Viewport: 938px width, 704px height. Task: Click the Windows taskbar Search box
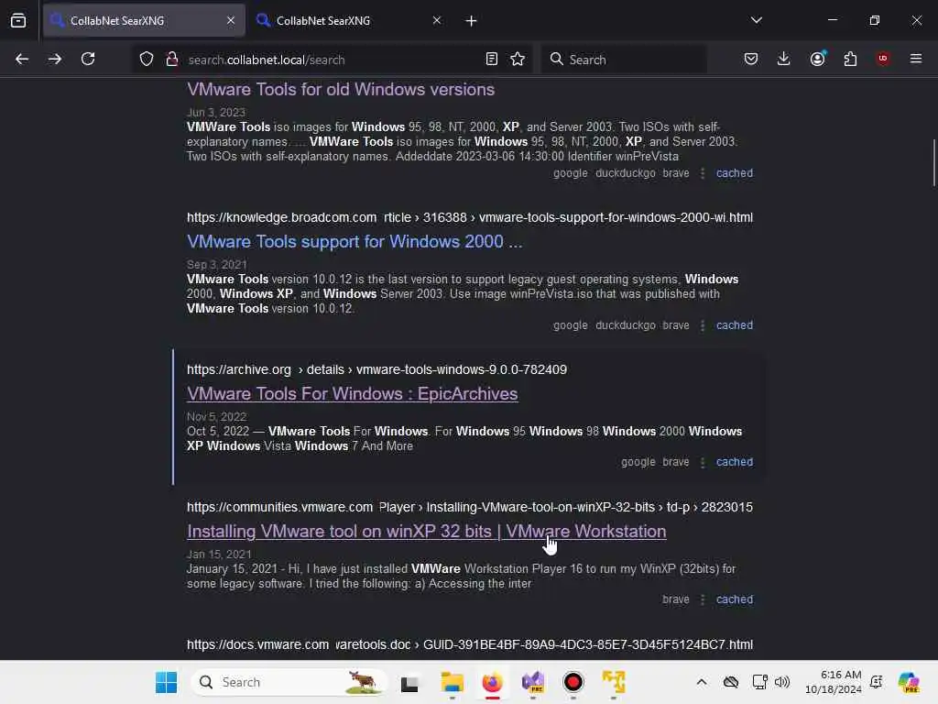point(289,682)
